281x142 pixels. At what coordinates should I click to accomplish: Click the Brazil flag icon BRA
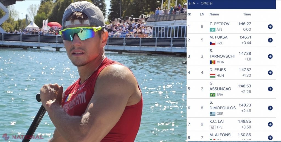[x=213, y=95]
